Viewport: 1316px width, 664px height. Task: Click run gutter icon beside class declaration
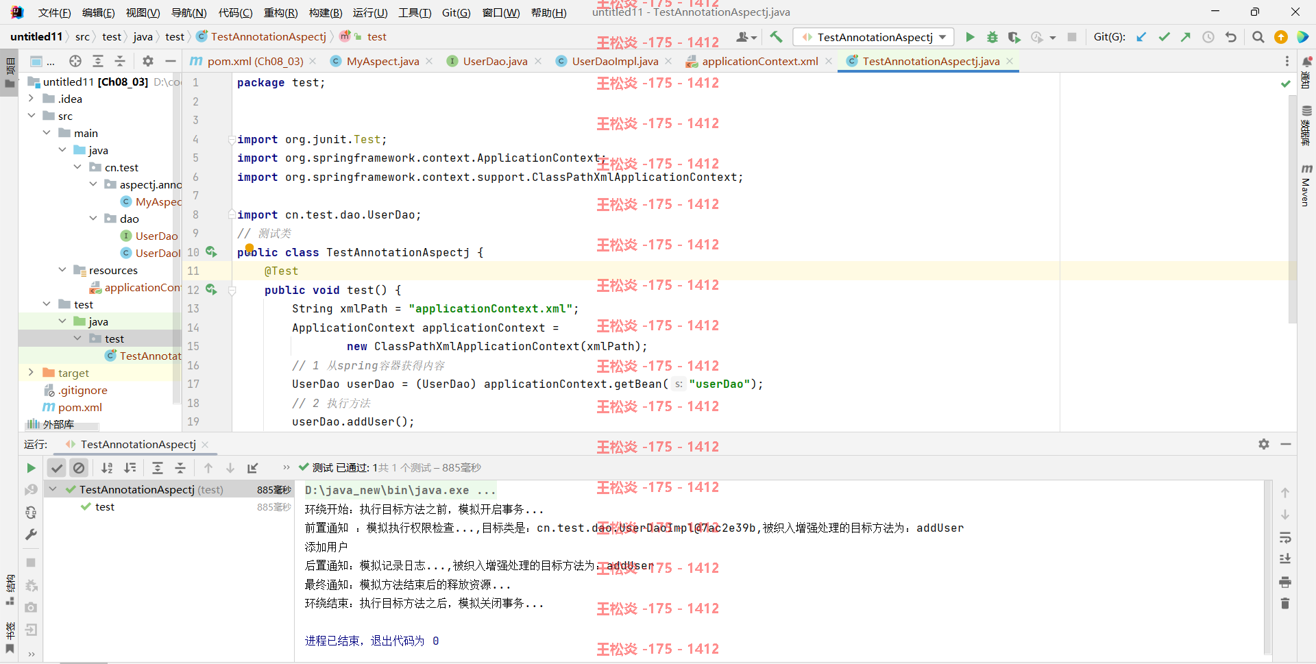211,252
